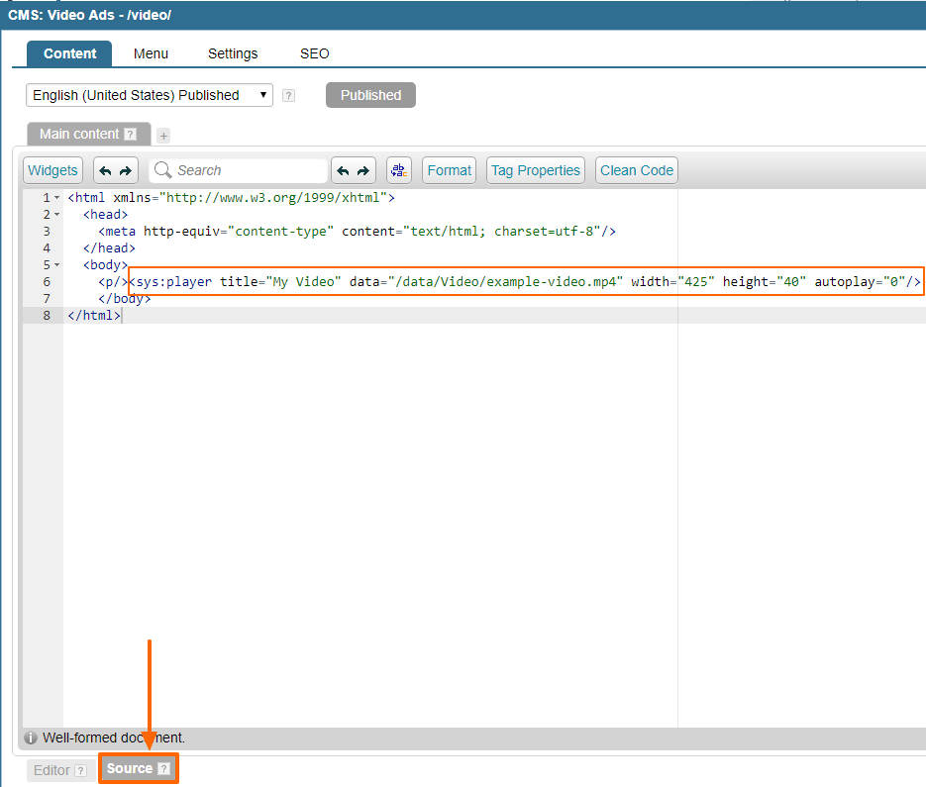Click the "My Video" title value
The width and height of the screenshot is (926, 787).
(x=303, y=282)
